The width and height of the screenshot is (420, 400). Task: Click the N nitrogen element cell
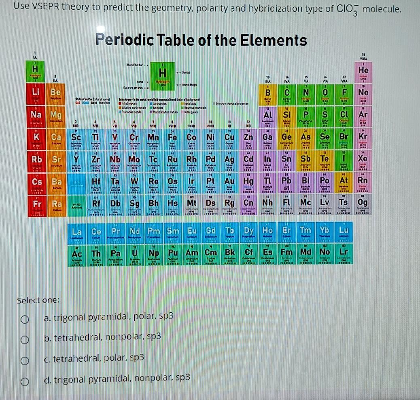305,95
